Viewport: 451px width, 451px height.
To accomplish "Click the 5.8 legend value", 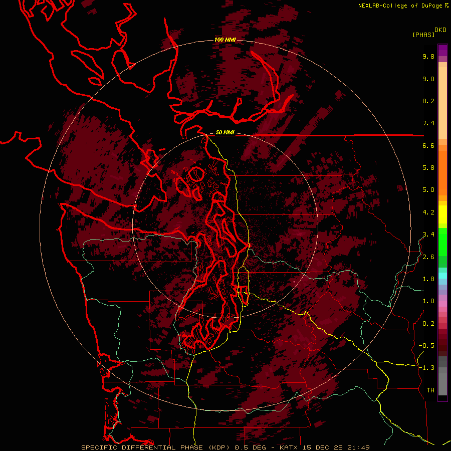I will tap(428, 168).
